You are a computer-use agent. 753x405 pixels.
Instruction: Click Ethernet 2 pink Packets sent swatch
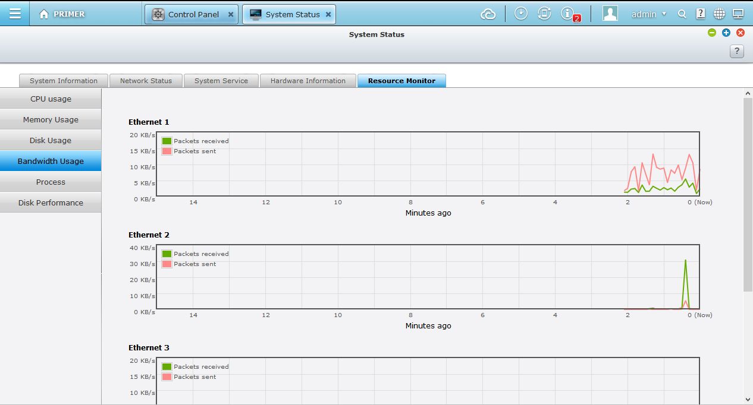tap(167, 264)
